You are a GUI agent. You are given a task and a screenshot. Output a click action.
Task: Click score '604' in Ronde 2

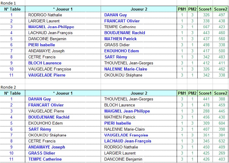pyautogui.click(x=222, y=123)
